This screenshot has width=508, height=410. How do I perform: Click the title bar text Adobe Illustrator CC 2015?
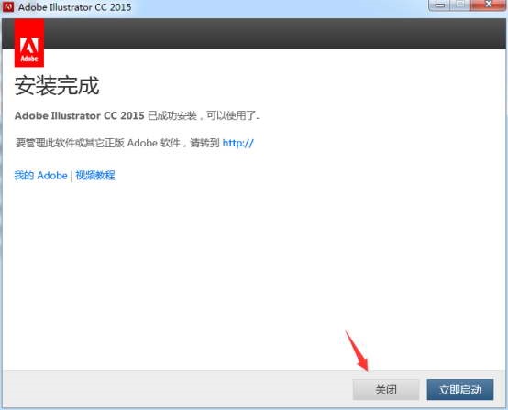click(x=75, y=7)
